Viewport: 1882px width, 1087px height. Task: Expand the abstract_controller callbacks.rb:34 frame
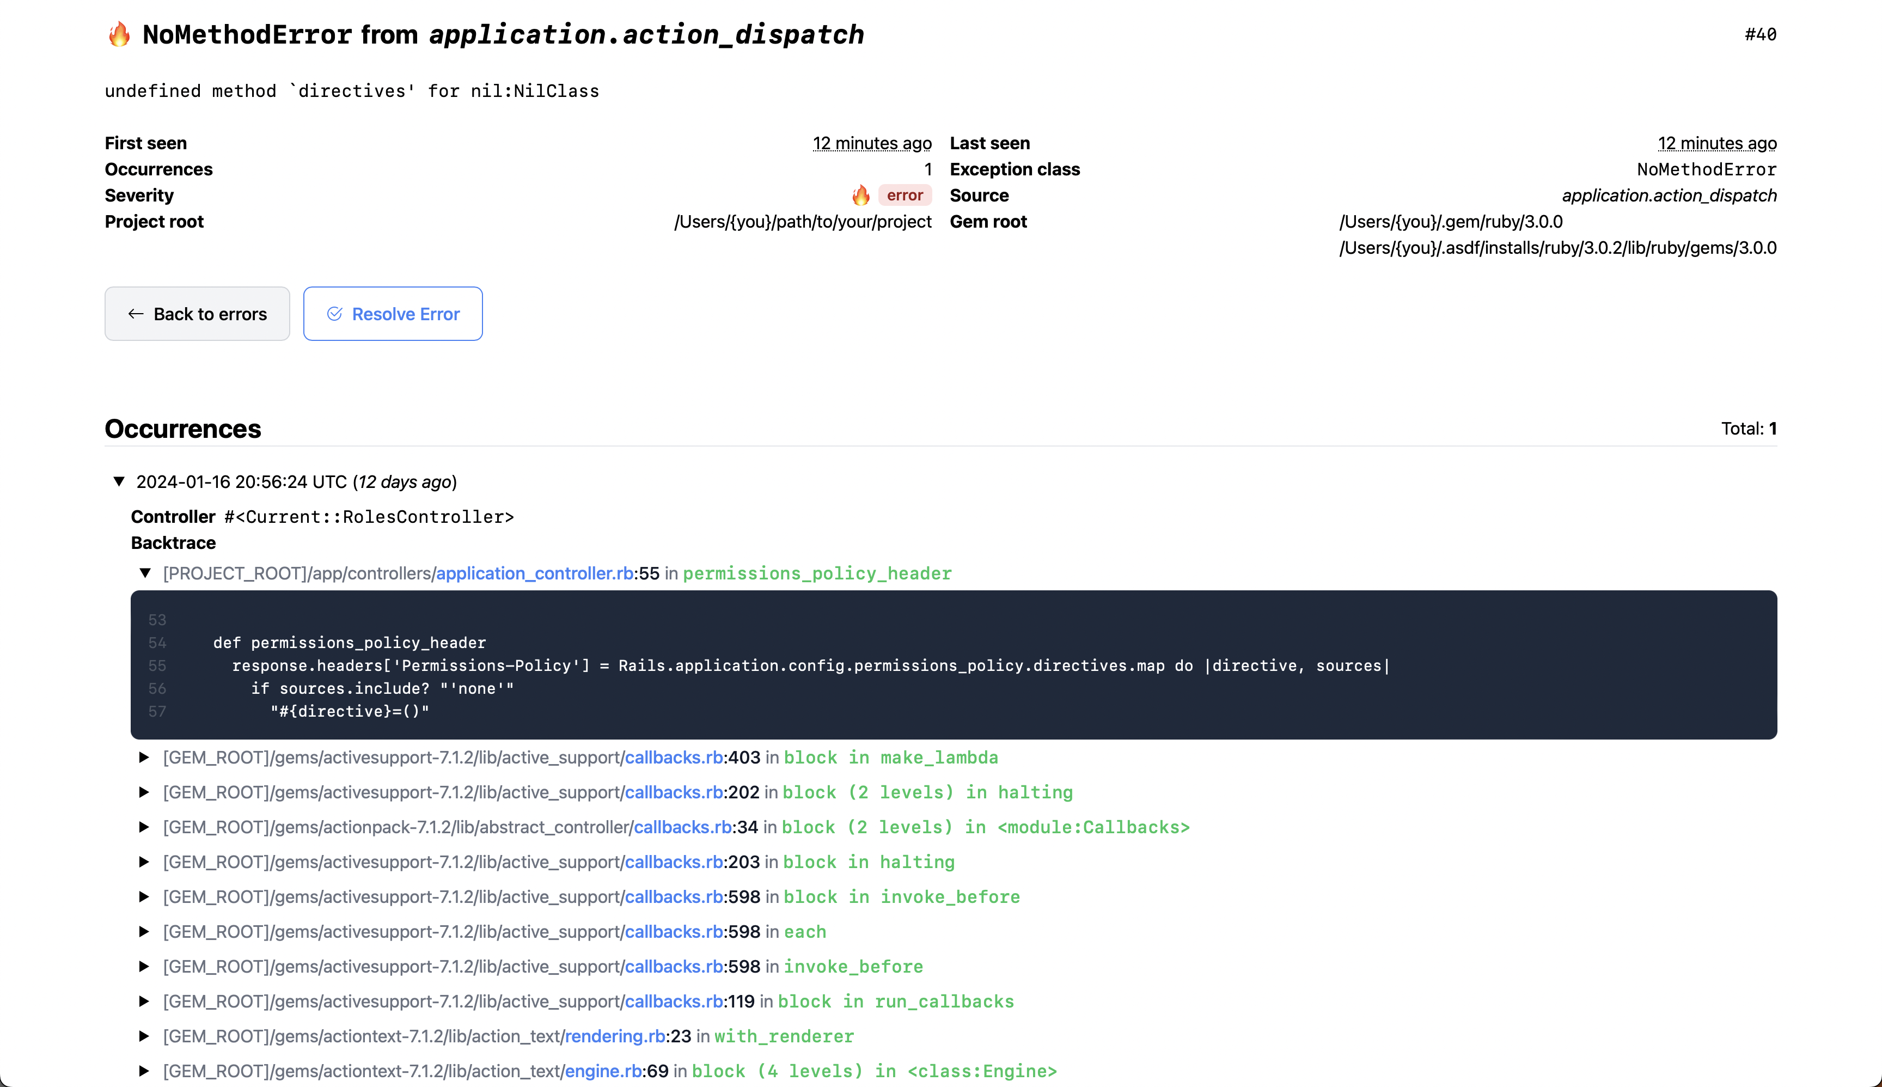(x=144, y=827)
